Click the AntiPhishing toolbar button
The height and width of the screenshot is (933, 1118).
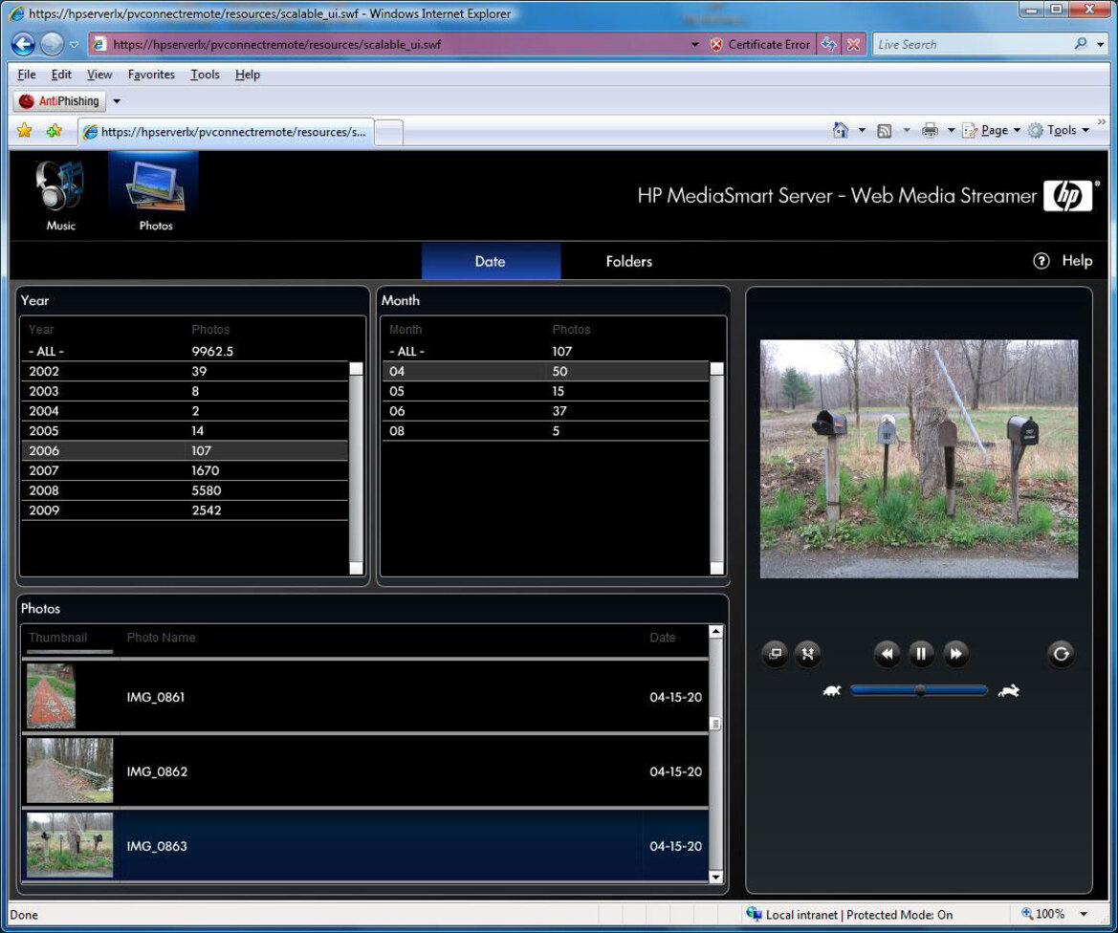pyautogui.click(x=60, y=101)
